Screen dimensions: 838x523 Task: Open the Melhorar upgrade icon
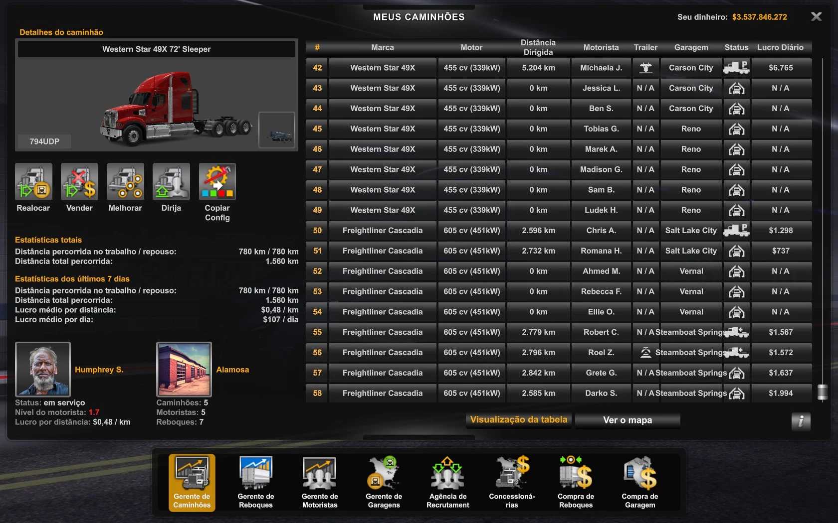[125, 182]
